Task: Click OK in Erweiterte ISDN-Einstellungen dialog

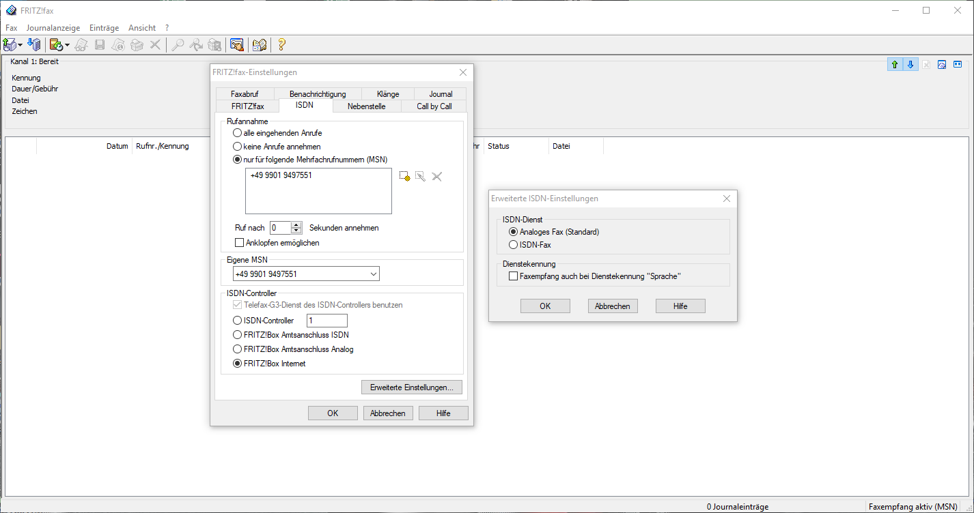Action: click(x=545, y=306)
